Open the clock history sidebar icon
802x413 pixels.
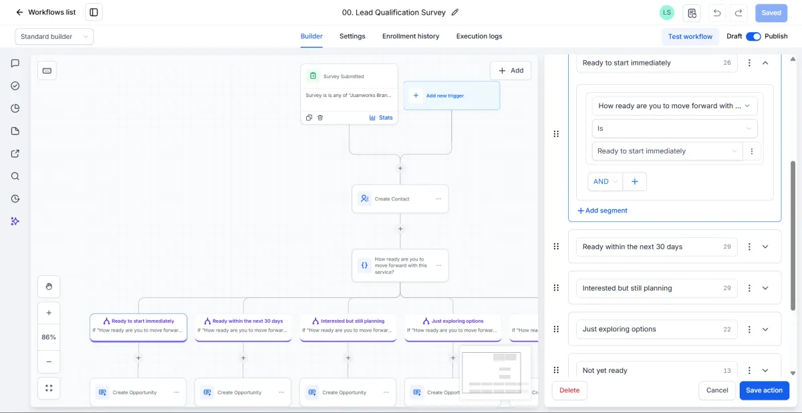click(x=15, y=198)
